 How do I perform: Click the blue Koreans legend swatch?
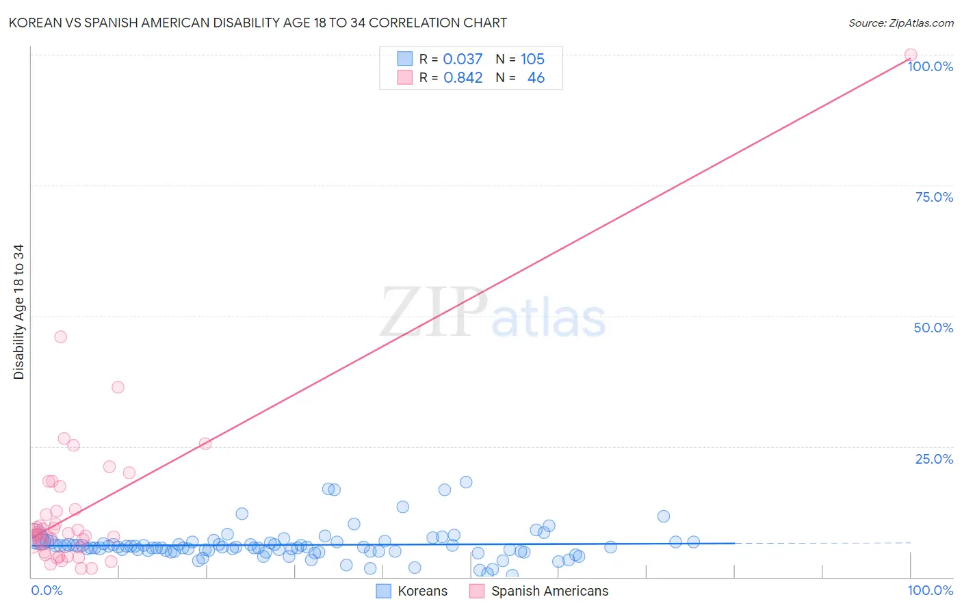tap(384, 591)
